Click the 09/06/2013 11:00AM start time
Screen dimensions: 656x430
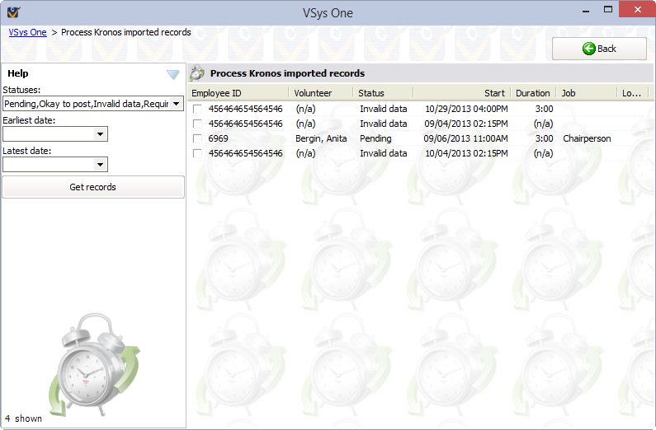(465, 138)
